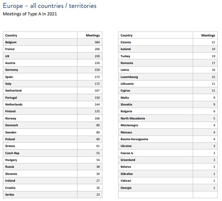The width and height of the screenshot is (222, 201).
Task: Click the Netherlands country cell
Action: (x=14, y=104)
